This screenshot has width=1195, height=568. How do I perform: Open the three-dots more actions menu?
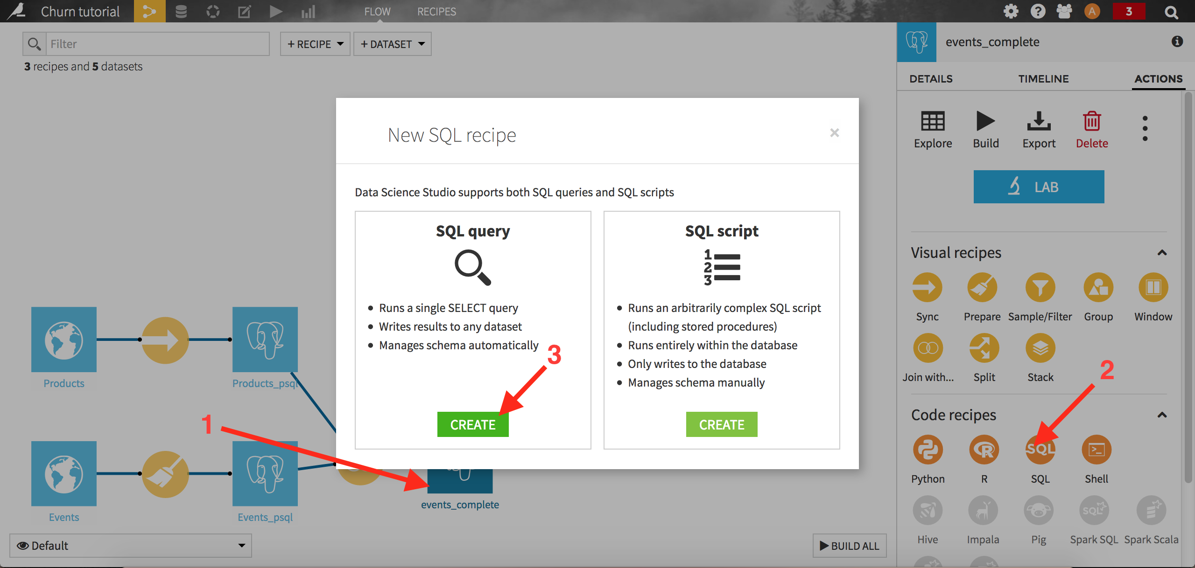[1145, 128]
